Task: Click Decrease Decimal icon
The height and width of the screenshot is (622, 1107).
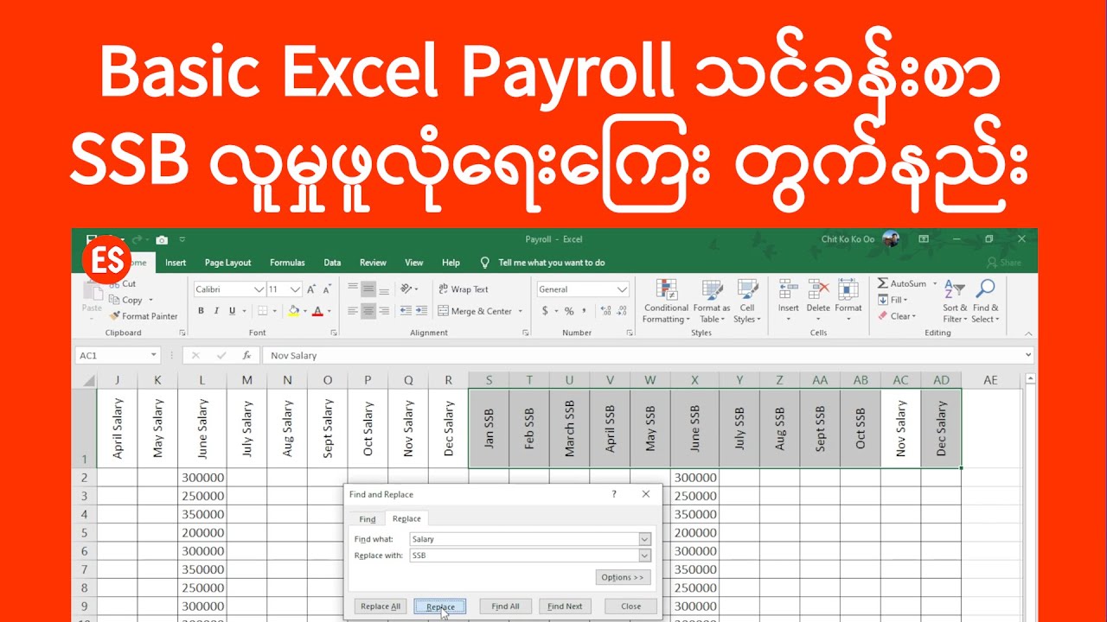Action: point(622,311)
